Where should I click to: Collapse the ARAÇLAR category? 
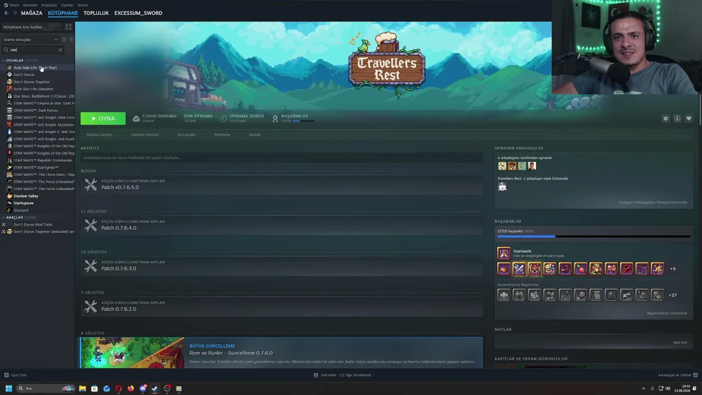(3, 217)
